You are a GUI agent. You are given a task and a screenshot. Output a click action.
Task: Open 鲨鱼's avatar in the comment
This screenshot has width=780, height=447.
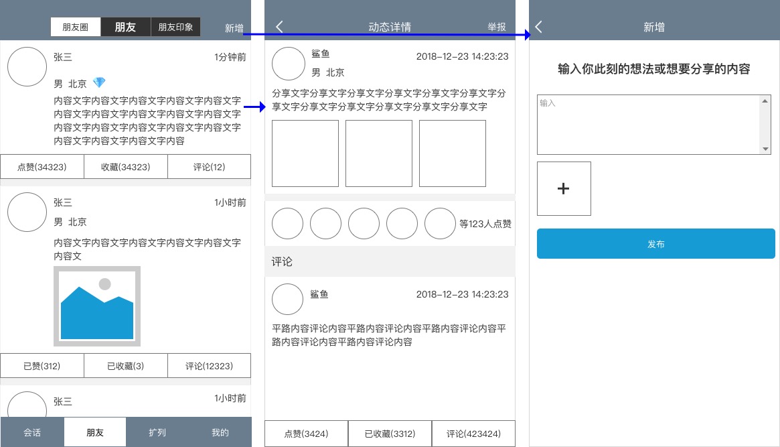[287, 299]
